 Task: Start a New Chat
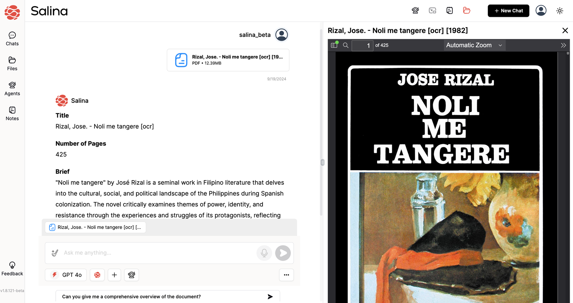(508, 11)
